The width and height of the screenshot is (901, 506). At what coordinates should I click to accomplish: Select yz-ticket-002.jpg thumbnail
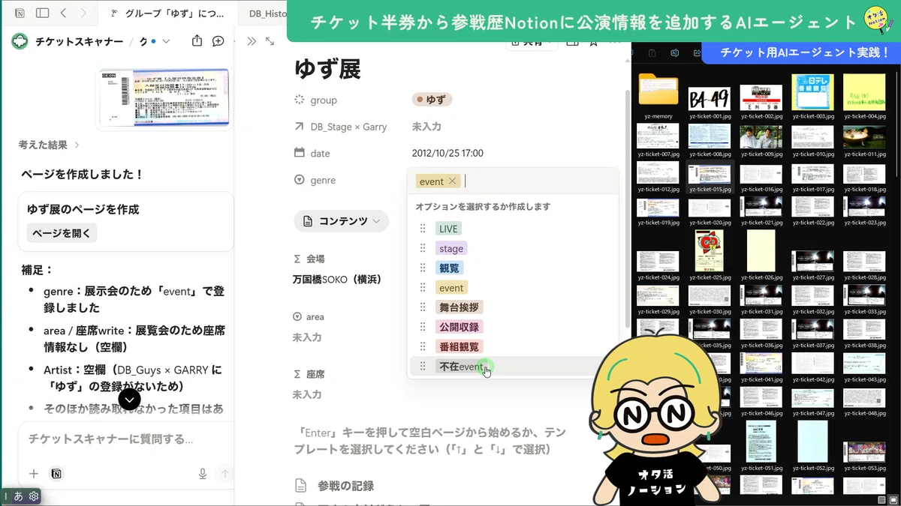point(761,97)
